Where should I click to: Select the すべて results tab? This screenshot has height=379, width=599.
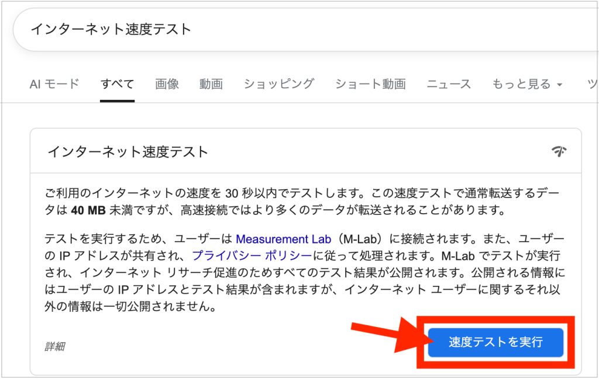click(116, 84)
